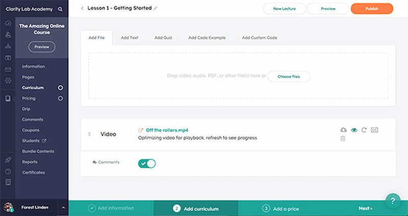This screenshot has width=408, height=216.
Task: Click the circular check icon in the lower sidebar
Action: [x=8, y=171]
